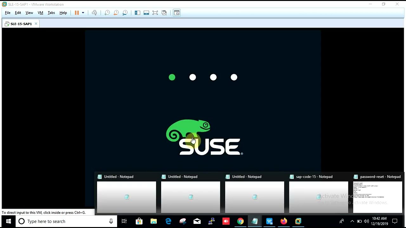
Task: Enter full screen mode
Action: click(x=155, y=13)
